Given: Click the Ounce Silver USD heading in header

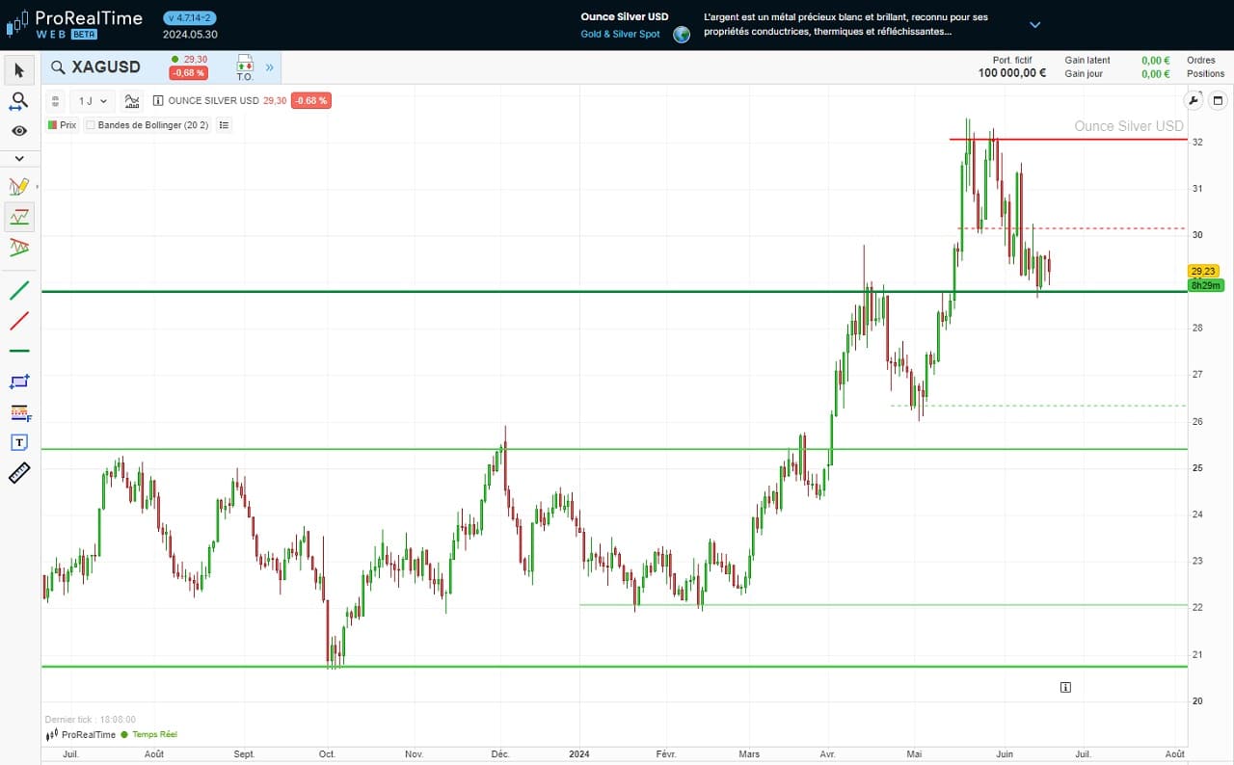Looking at the screenshot, I should coord(625,17).
